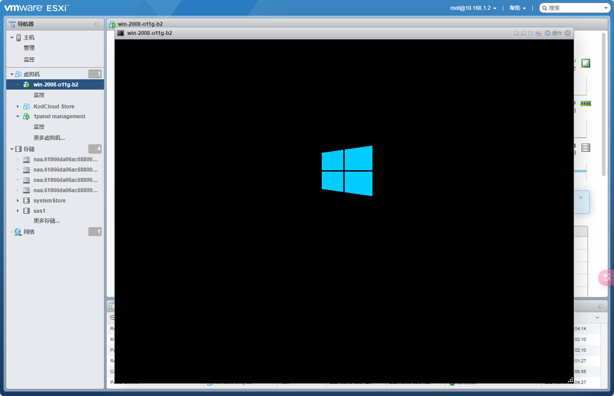Screen dimensions: 614x396
Task: Click More VMs (更多虚拟机...) link
Action: coord(49,138)
